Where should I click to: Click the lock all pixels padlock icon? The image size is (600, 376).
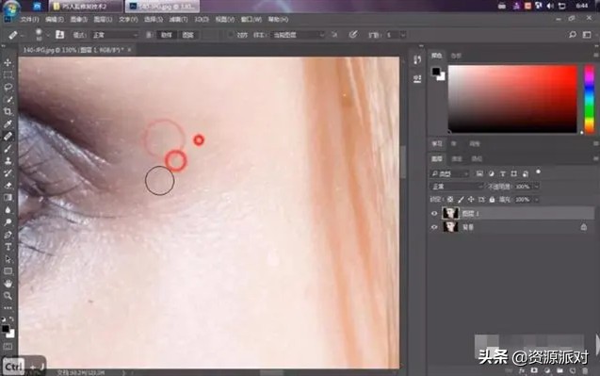pyautogui.click(x=492, y=200)
